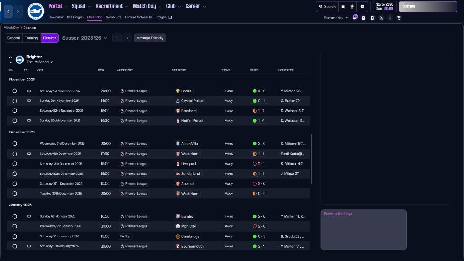
Task: Expand the Squad menu chevron
Action: point(90,7)
